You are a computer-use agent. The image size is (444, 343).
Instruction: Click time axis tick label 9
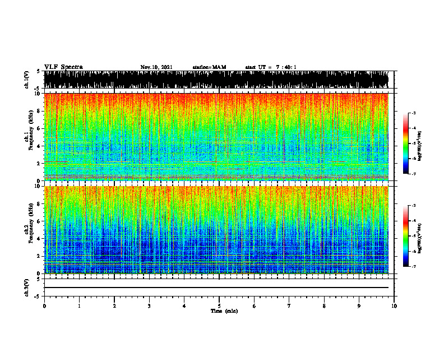coord(359,306)
